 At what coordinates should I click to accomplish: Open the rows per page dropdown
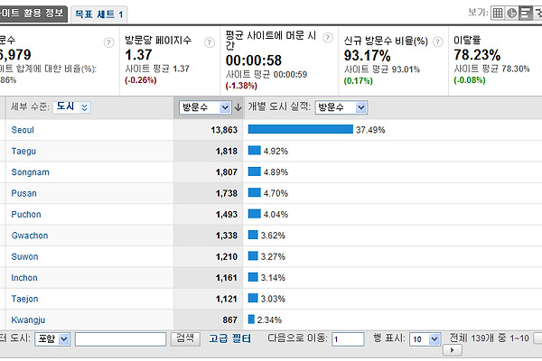pos(419,339)
